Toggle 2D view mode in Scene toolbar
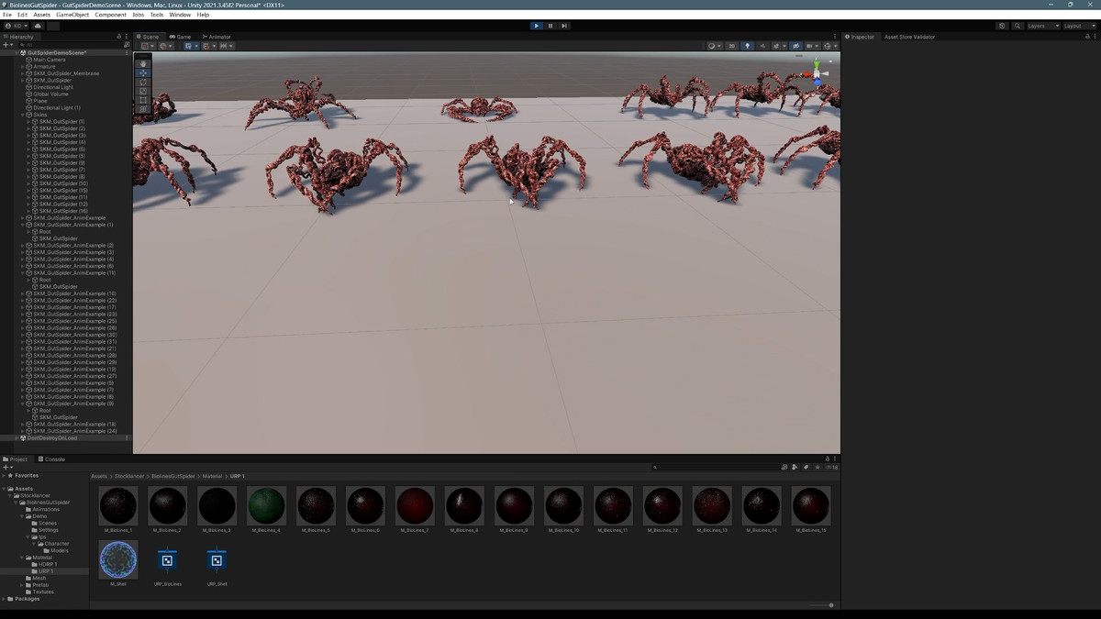Viewport: 1101px width, 619px height. point(731,46)
